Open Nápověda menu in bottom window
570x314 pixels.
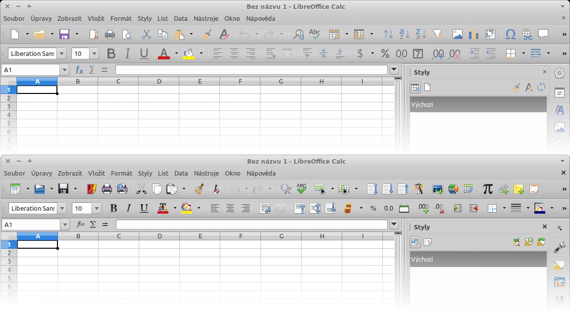(x=261, y=174)
